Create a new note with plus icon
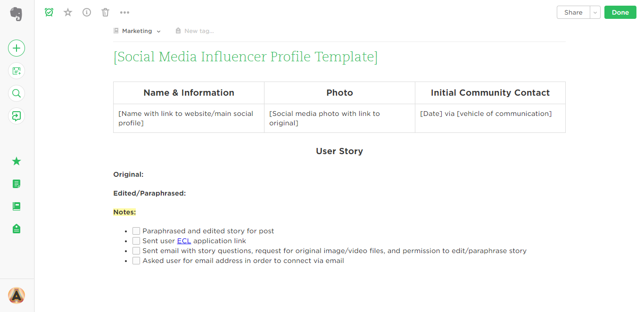Screen dimensions: 644x312 (x=17, y=48)
